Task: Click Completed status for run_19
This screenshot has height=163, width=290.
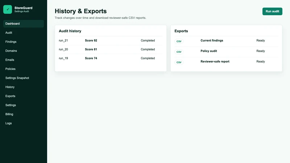Action: [148, 58]
